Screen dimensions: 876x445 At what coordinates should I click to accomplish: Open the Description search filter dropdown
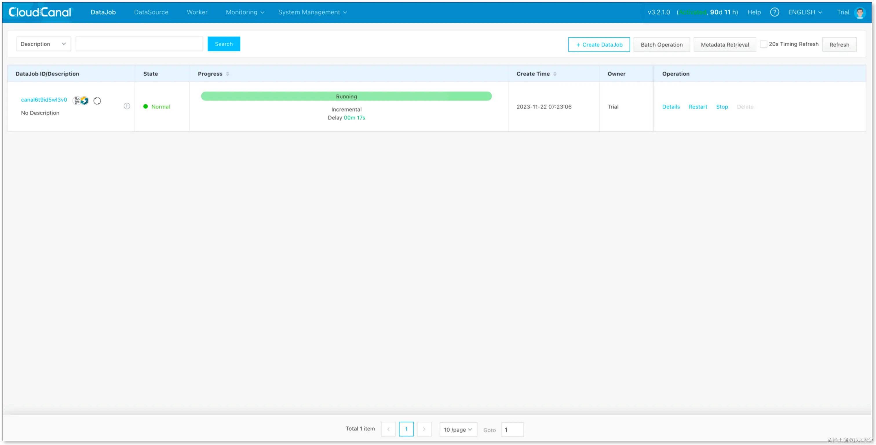(x=43, y=44)
